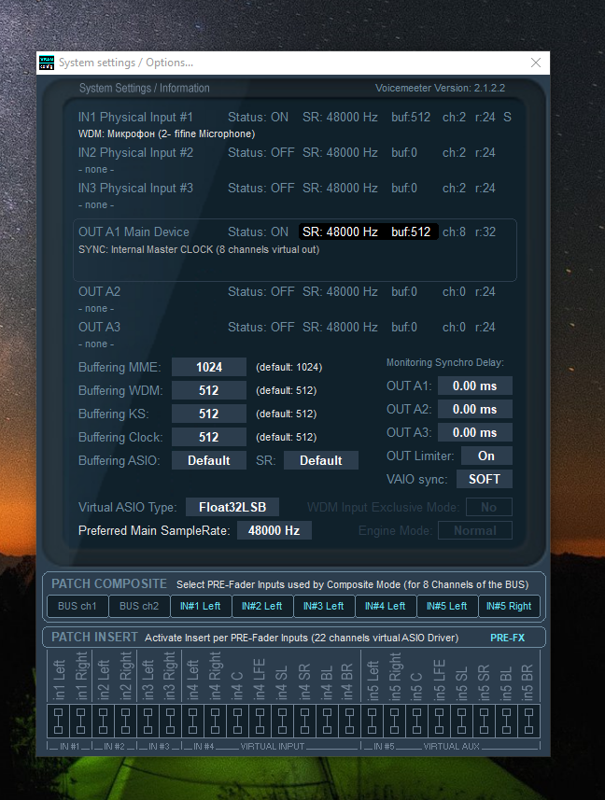Screen dimensions: 605x800
Task: Click highlighted SR 48000 Hz buf:512 of OUT A1
Action: pyautogui.click(x=368, y=232)
